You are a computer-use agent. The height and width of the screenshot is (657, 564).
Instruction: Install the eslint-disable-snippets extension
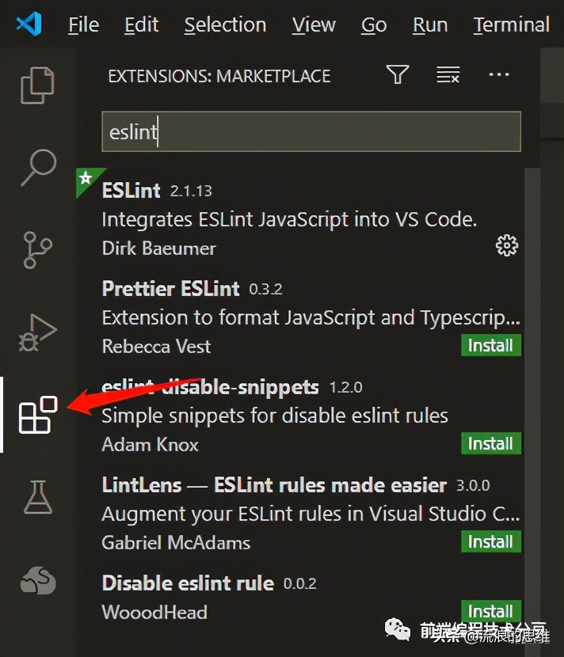[x=491, y=443]
